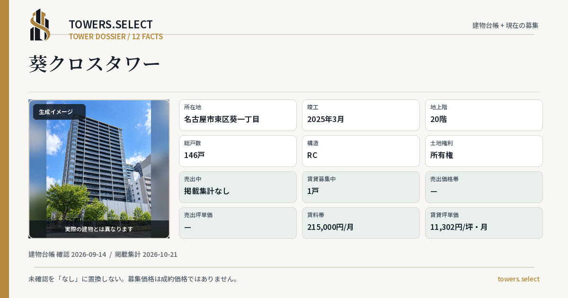Select the 売出価格帯 card

[x=484, y=187]
